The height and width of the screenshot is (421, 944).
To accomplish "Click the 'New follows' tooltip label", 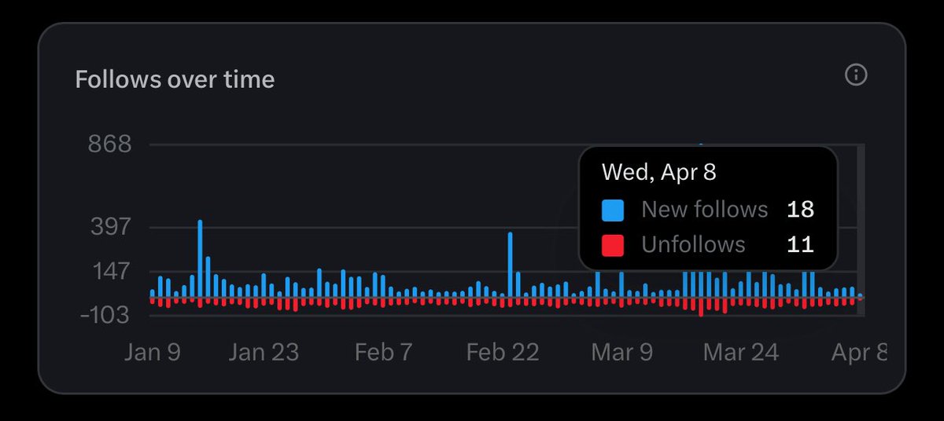I will [705, 210].
